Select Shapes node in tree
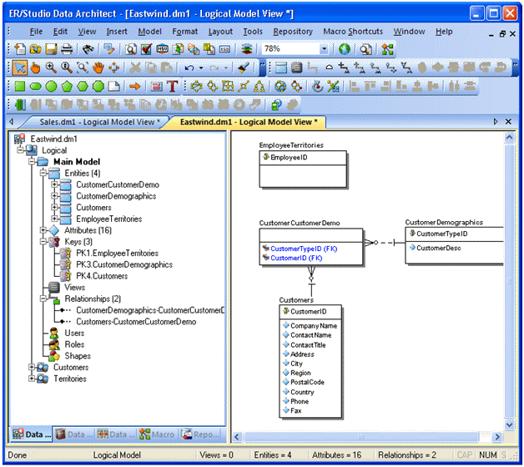The width and height of the screenshot is (524, 467). click(78, 356)
